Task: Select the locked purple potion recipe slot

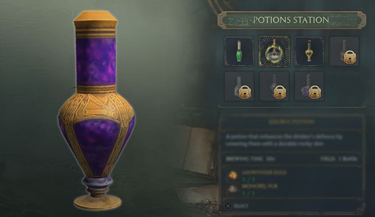Action: 309,86
